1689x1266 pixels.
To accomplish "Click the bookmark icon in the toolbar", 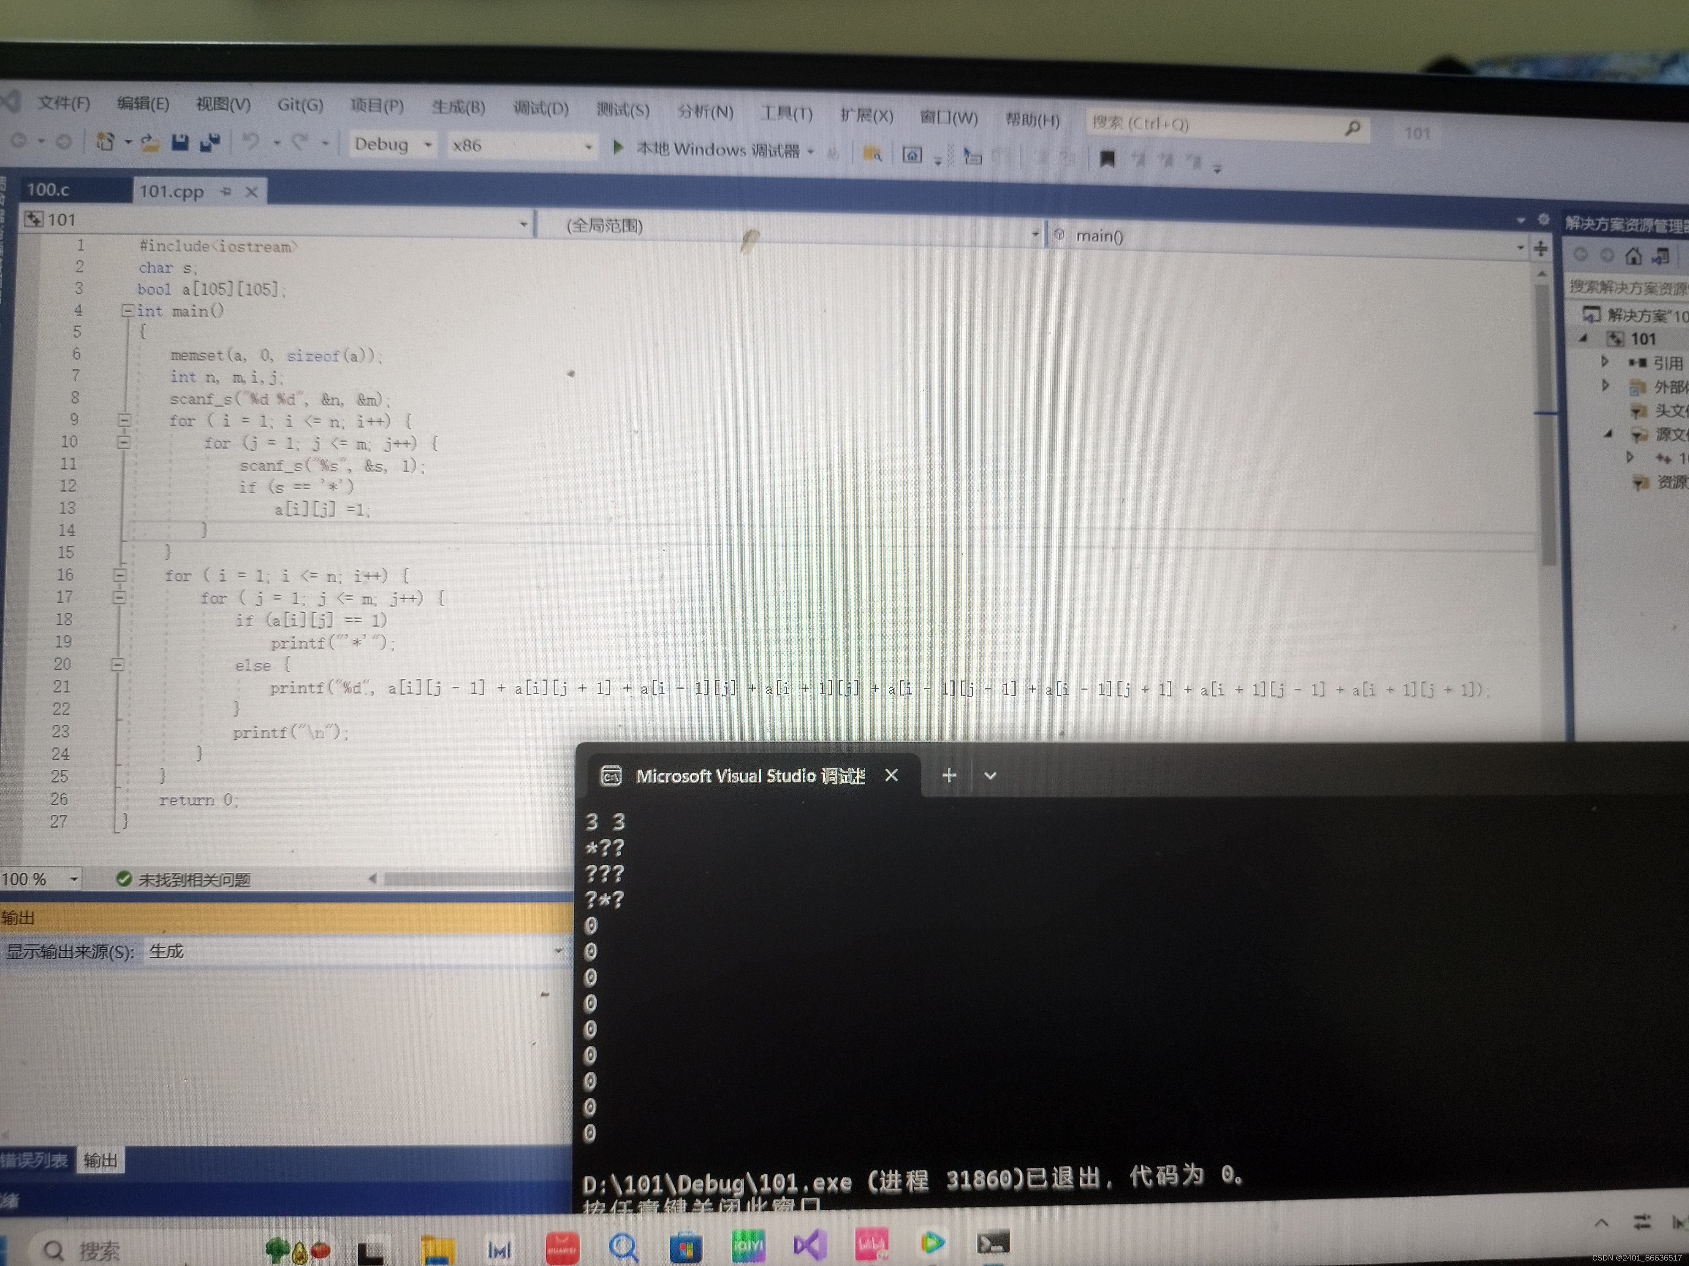I will (1106, 159).
